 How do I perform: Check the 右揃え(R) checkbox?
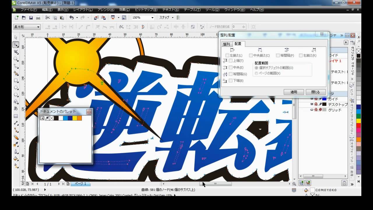[x=301, y=55]
